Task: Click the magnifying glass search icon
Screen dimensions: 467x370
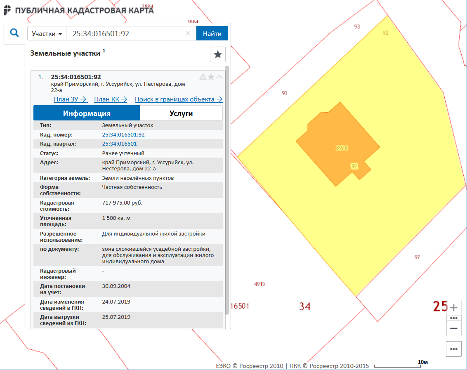Action: pyautogui.click(x=15, y=33)
